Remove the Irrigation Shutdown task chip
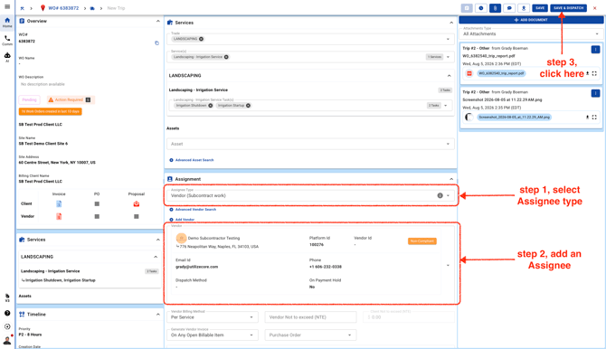 pyautogui.click(x=211, y=106)
